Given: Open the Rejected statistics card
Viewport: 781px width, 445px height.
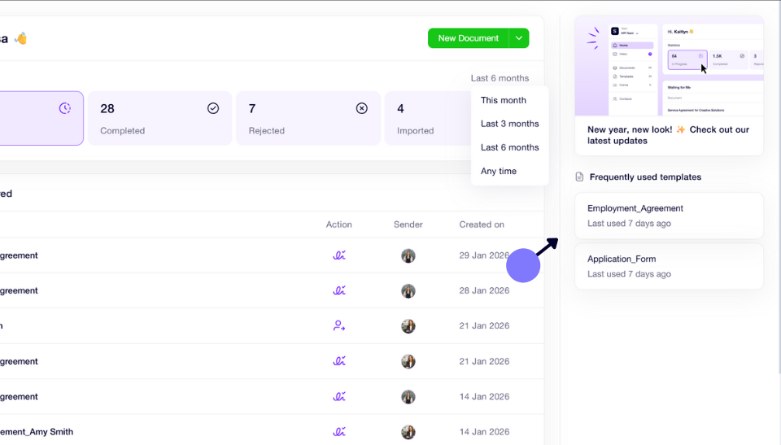Looking at the screenshot, I should 308,119.
